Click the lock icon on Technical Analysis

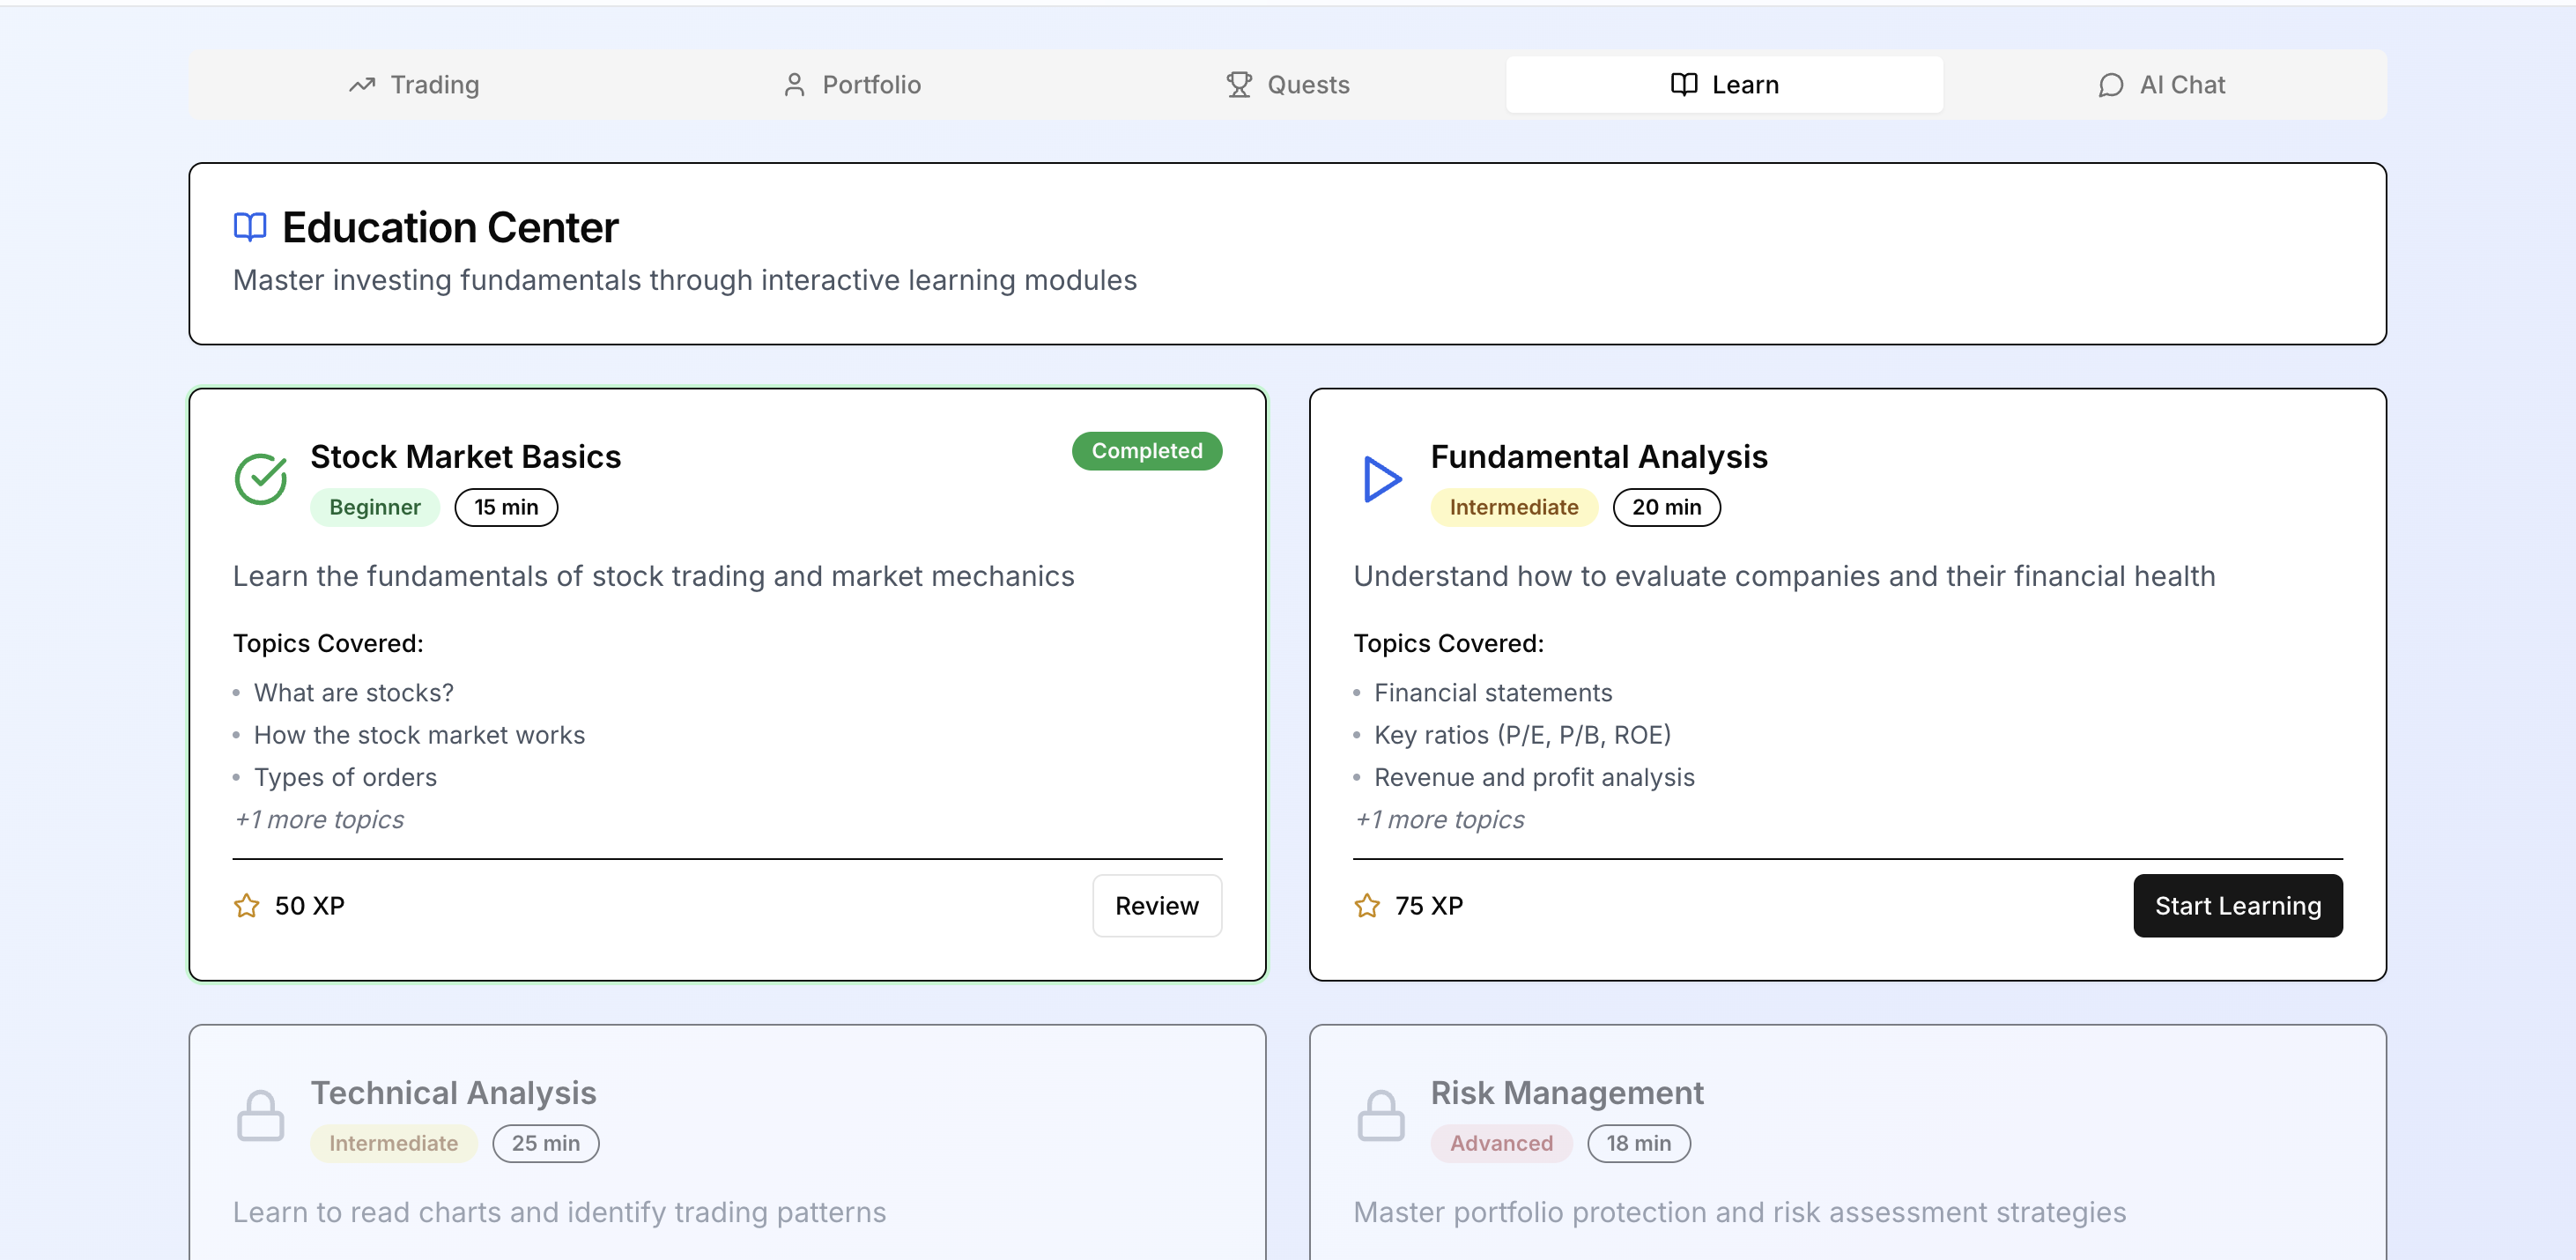[x=260, y=1115]
